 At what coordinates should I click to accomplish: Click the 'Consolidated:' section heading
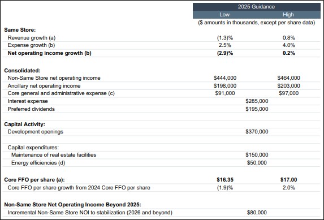point(22,71)
